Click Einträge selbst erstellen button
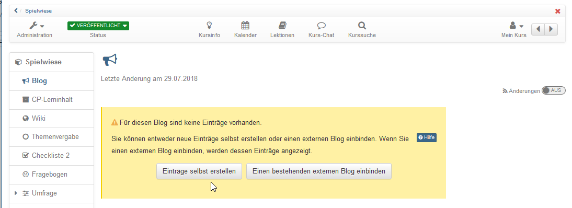Viewport: 572px width, 208px height. tap(199, 171)
